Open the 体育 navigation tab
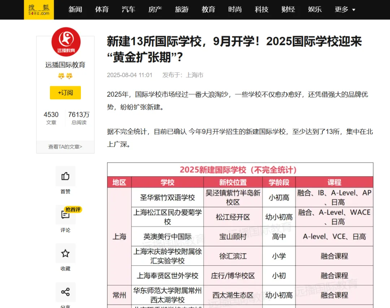The width and height of the screenshot is (390, 308). (x=102, y=9)
